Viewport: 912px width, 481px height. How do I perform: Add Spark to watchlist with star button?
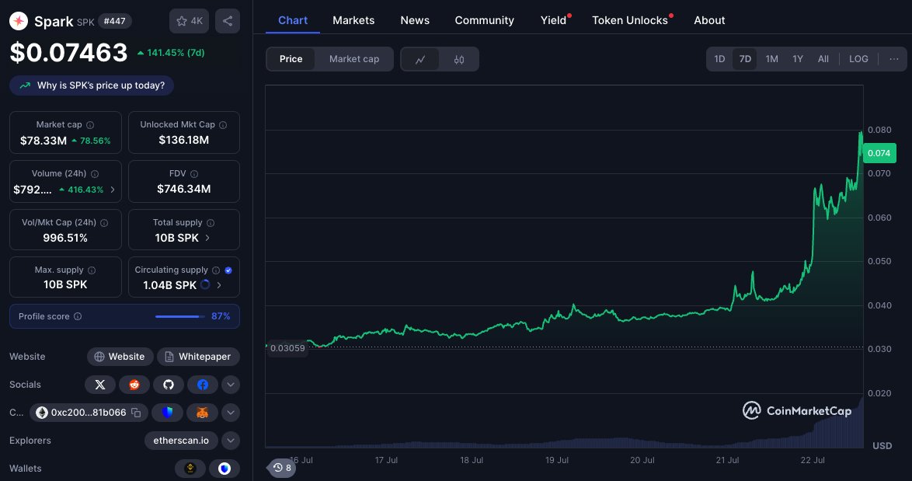pos(189,21)
